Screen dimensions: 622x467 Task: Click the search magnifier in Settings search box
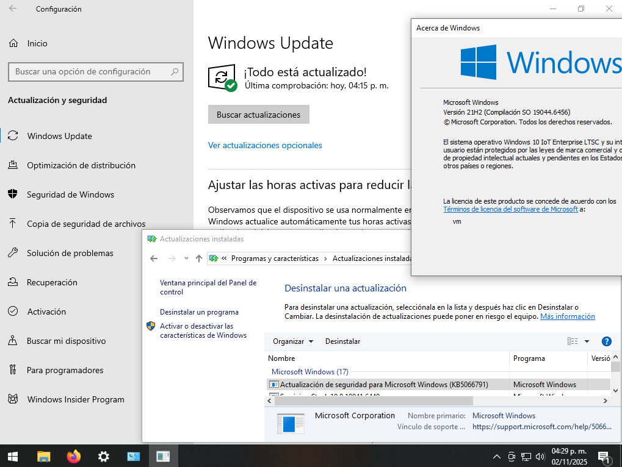pyautogui.click(x=175, y=72)
